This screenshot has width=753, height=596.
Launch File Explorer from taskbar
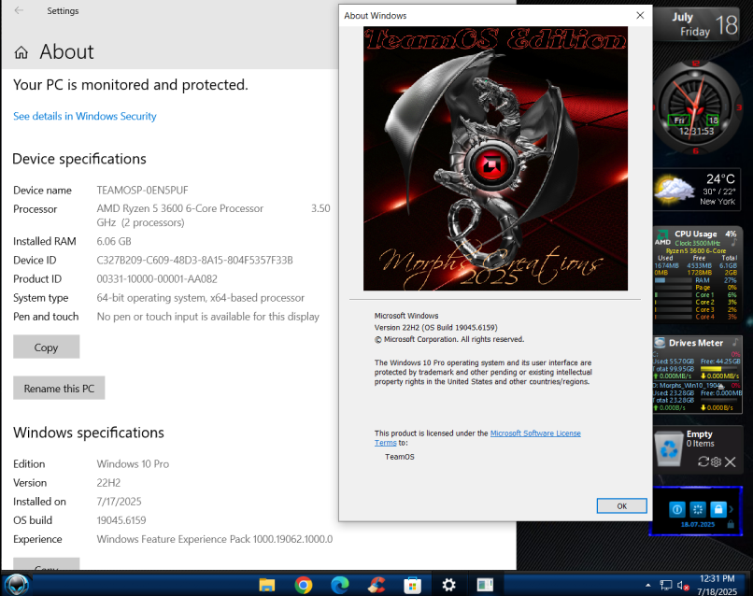click(267, 585)
